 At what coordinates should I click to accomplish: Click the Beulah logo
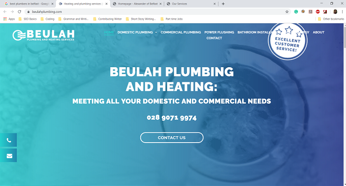click(x=43, y=35)
